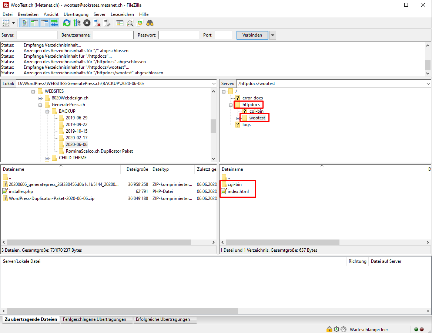This screenshot has height=333, width=432.
Task: Select RominaScalco.ch Duplicator Paket folder
Action: [x=99, y=151]
